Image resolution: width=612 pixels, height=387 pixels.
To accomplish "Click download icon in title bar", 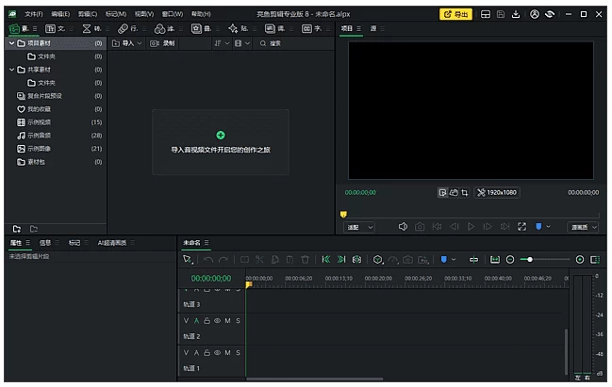I will point(516,14).
